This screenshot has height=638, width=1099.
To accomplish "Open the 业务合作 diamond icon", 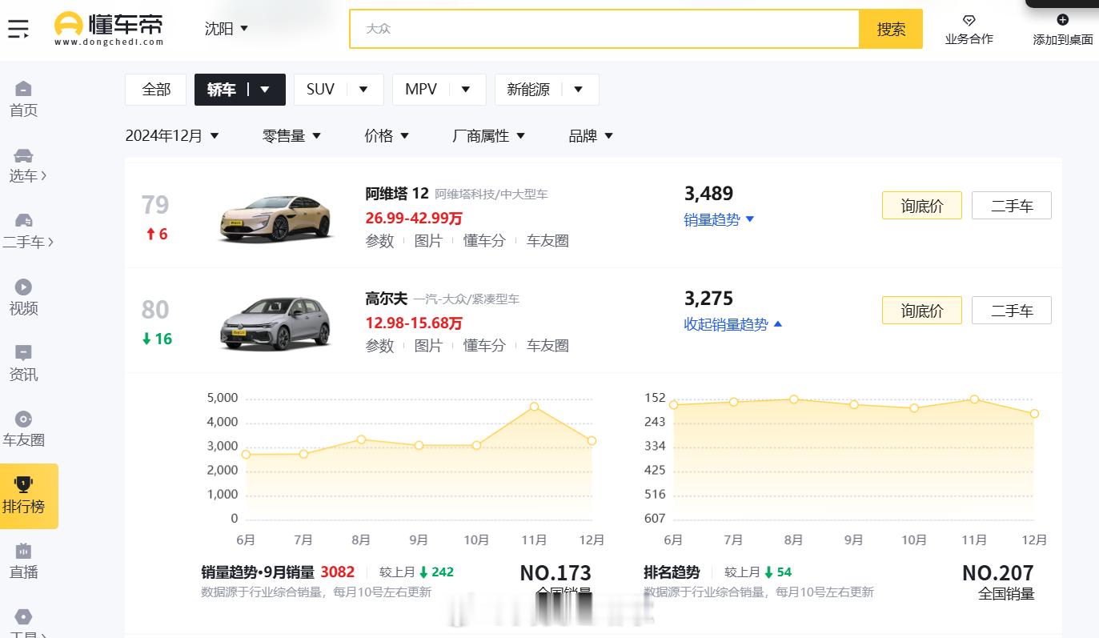I will 969,20.
